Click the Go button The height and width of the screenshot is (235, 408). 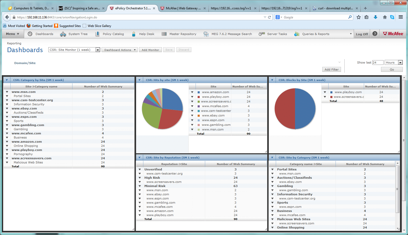click(x=392, y=70)
